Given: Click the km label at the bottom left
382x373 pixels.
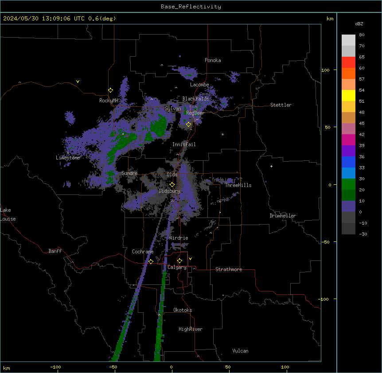Looking at the screenshot, I should pyautogui.click(x=7, y=368).
